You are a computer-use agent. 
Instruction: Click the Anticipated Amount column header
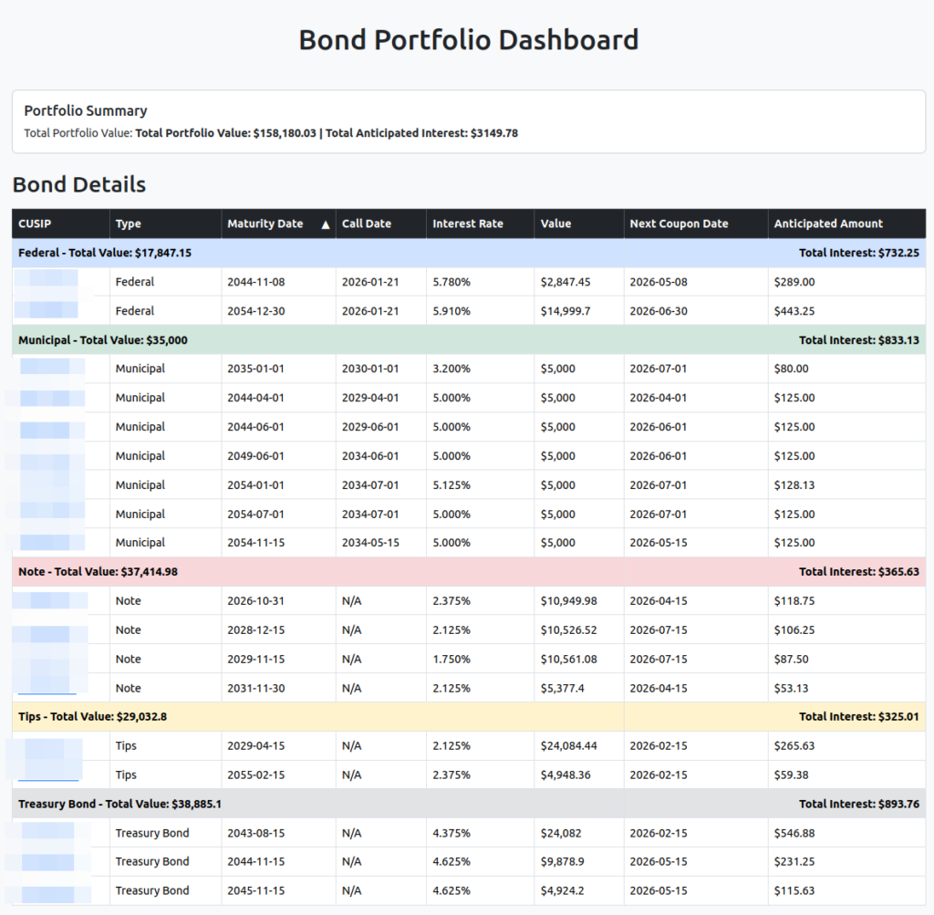[828, 224]
